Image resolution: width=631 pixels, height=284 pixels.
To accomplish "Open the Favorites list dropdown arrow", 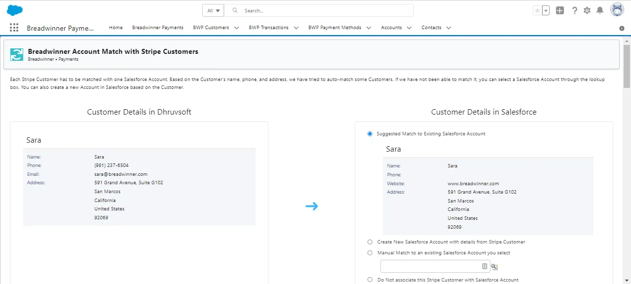I will [546, 10].
